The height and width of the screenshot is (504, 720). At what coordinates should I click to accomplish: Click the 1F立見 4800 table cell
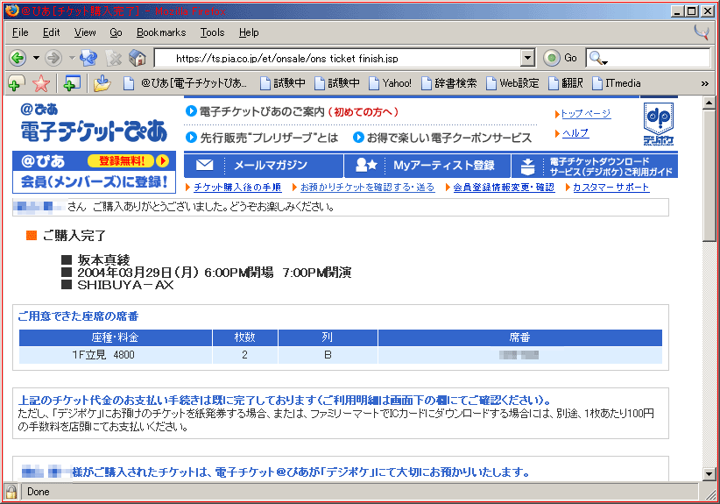116,355
